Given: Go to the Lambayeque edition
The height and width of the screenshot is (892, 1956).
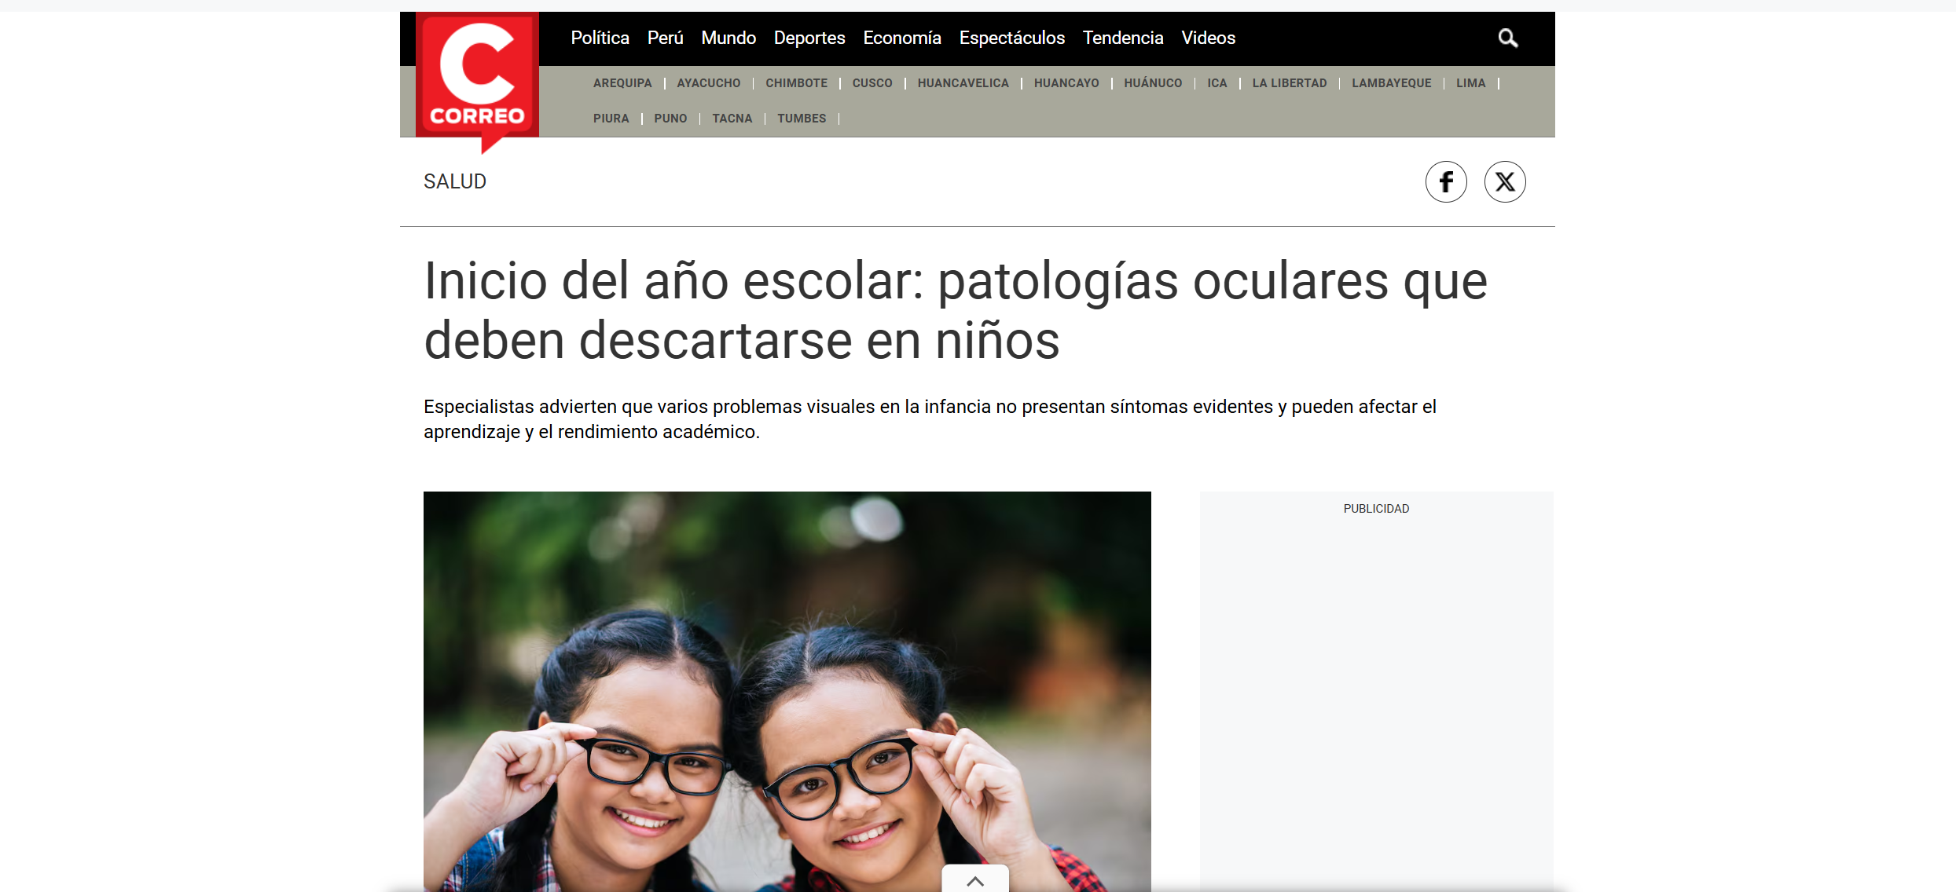Looking at the screenshot, I should [1391, 83].
